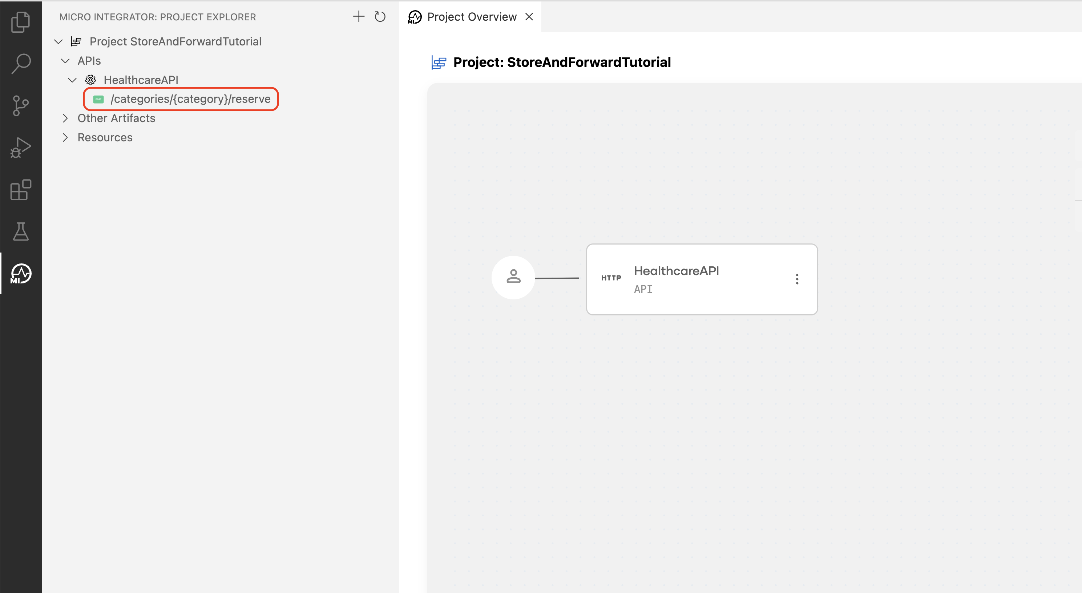Collapse the APIs folder chevron
Image resolution: width=1082 pixels, height=593 pixels.
[x=65, y=61]
